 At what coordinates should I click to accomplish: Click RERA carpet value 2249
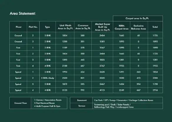coord(121,90)
